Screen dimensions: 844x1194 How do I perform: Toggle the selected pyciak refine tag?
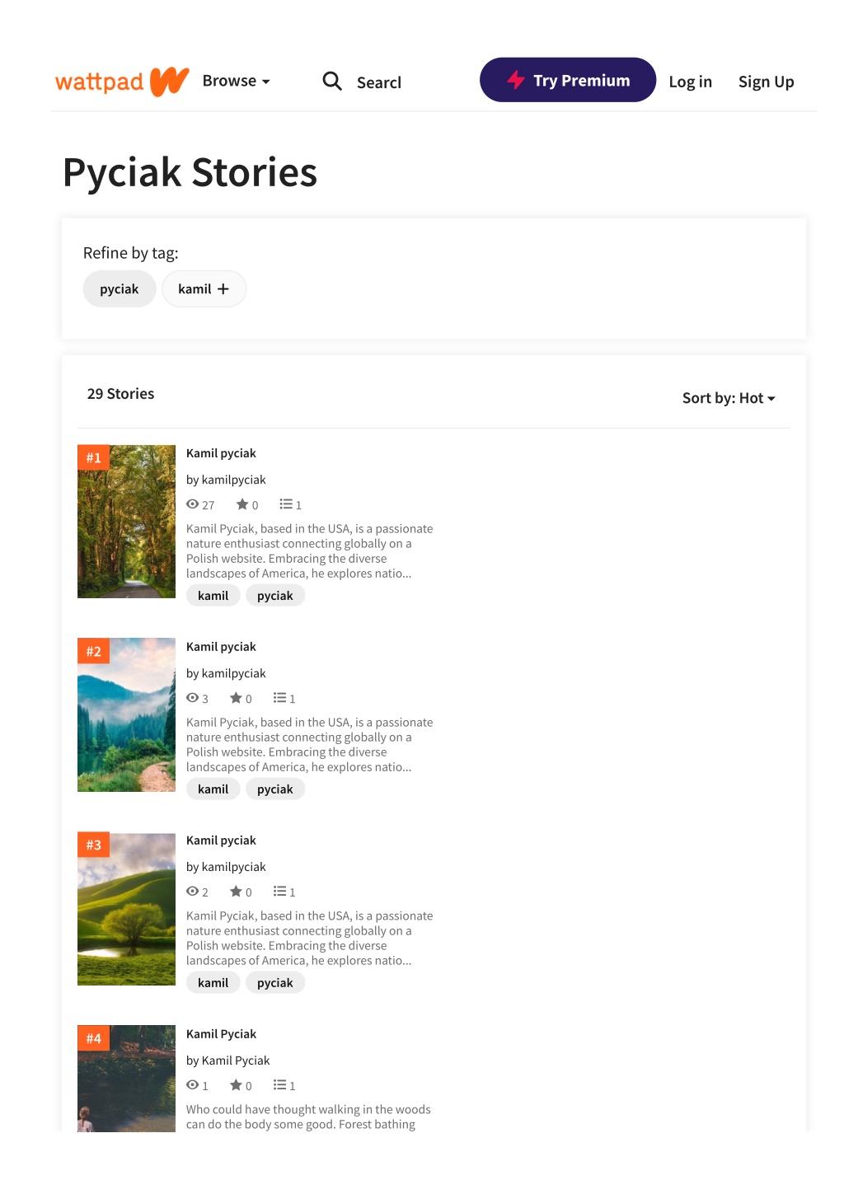[x=120, y=289]
